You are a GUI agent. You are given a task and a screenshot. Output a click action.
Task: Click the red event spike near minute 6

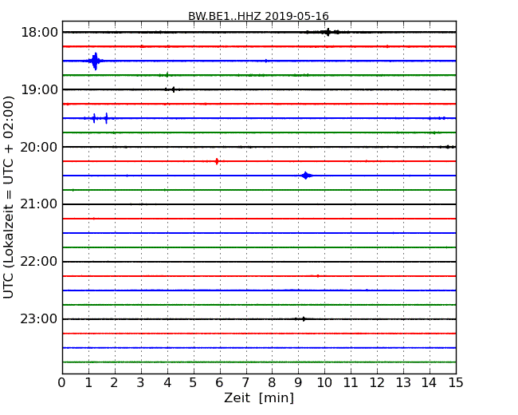click(217, 161)
